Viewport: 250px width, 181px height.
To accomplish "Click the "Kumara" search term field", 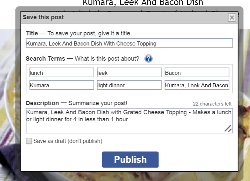I will pyautogui.click(x=62, y=85).
